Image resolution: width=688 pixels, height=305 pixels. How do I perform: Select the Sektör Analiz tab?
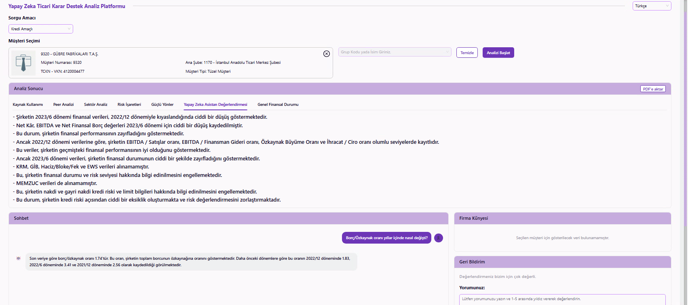pyautogui.click(x=96, y=105)
